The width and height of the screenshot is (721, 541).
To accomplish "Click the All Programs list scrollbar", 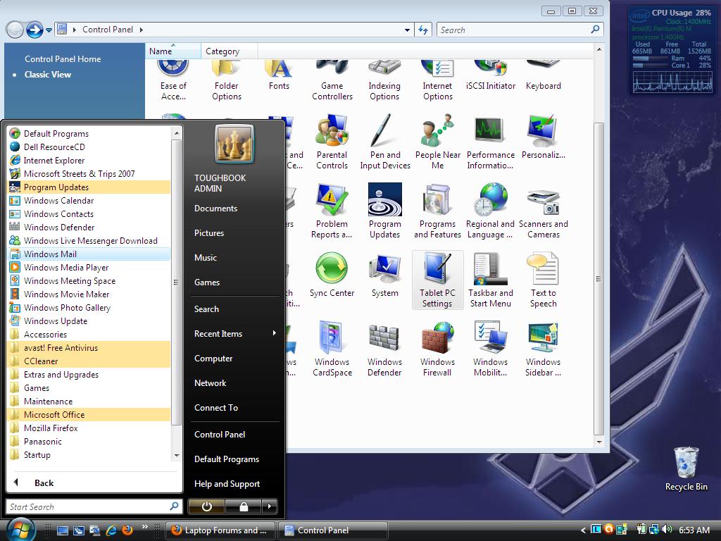I will coord(177,282).
